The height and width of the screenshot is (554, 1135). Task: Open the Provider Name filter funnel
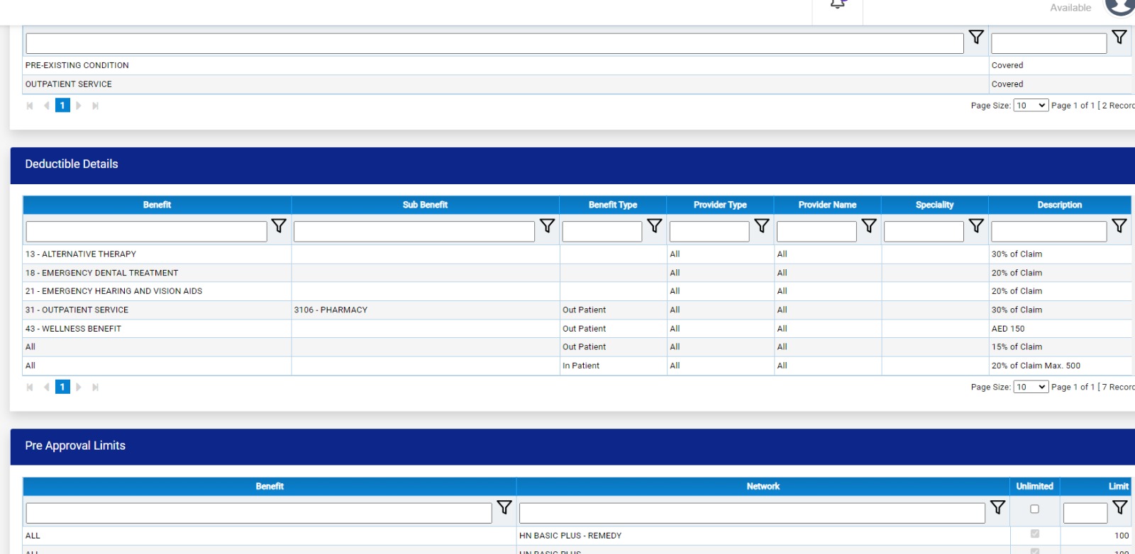[x=869, y=226]
